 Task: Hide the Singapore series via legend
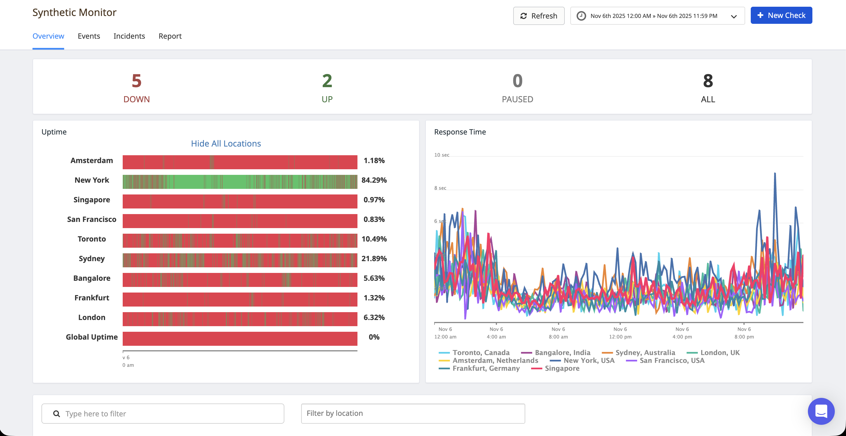[562, 368]
